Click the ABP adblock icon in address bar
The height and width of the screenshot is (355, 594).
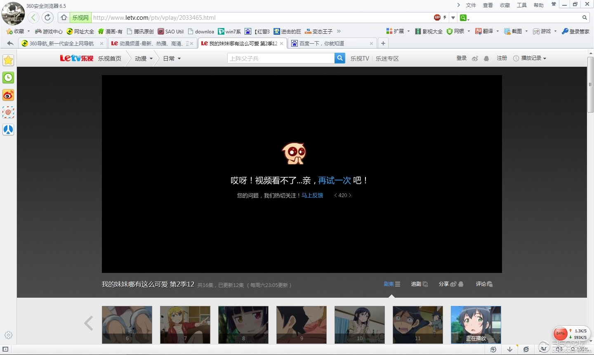(x=437, y=17)
